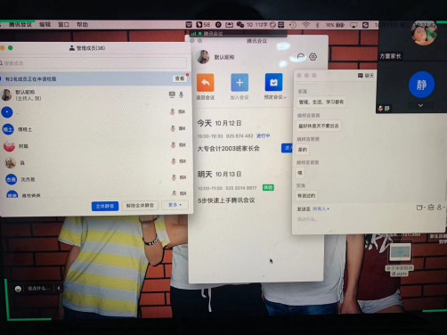
Task: Open the 更多 dropdown in member panel
Action: 175,205
